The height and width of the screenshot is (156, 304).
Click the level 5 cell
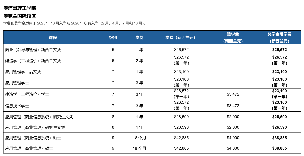[113, 50]
